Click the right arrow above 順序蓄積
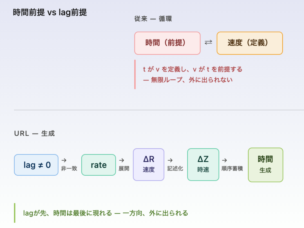 tap(224, 160)
